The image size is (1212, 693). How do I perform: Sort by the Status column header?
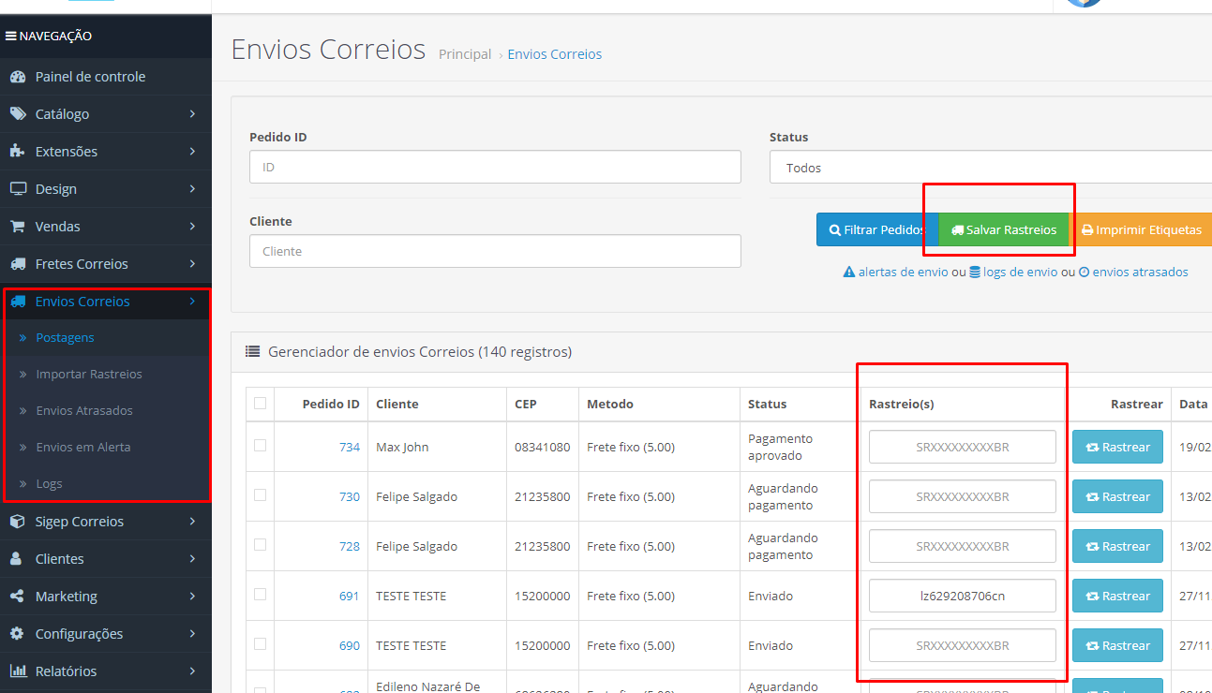(x=768, y=404)
